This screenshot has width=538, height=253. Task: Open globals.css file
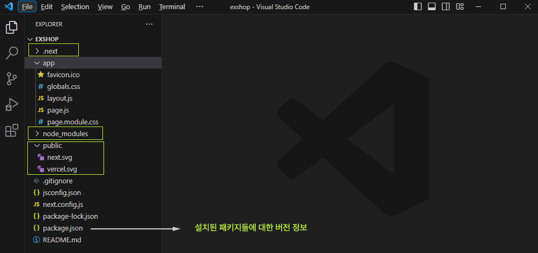click(63, 86)
